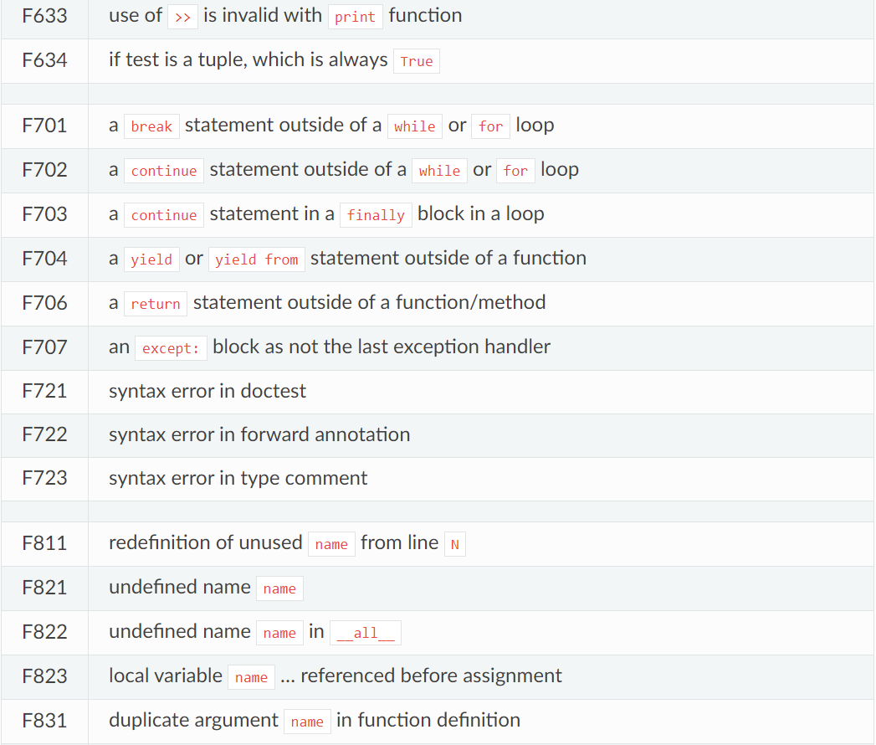Select the 'break' code snippet

tap(151, 126)
